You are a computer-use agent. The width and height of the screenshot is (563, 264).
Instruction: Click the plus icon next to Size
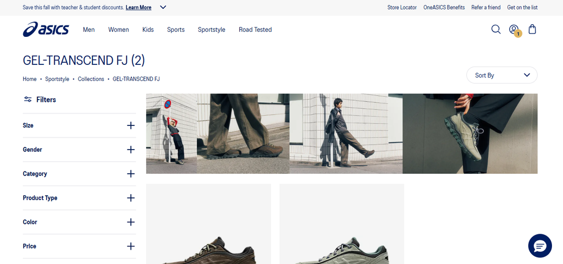131,125
